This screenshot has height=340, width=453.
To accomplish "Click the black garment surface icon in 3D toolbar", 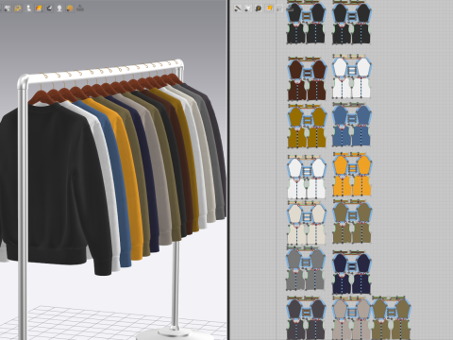I will tap(49, 8).
